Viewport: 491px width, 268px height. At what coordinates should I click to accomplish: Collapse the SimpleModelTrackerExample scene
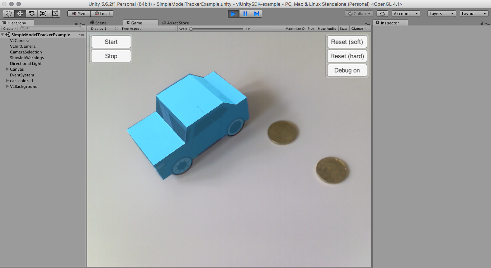point(3,35)
